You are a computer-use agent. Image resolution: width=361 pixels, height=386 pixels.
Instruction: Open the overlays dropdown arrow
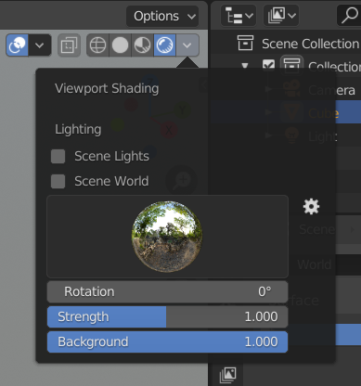(40, 45)
